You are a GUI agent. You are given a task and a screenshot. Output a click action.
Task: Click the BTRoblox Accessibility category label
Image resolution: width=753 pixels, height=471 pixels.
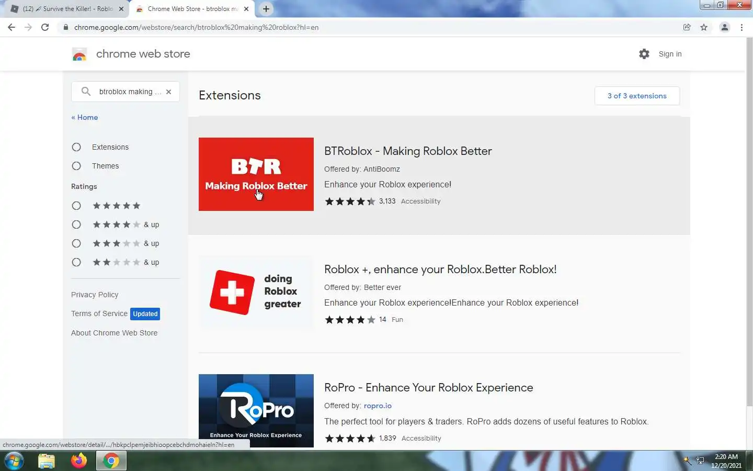420,201
